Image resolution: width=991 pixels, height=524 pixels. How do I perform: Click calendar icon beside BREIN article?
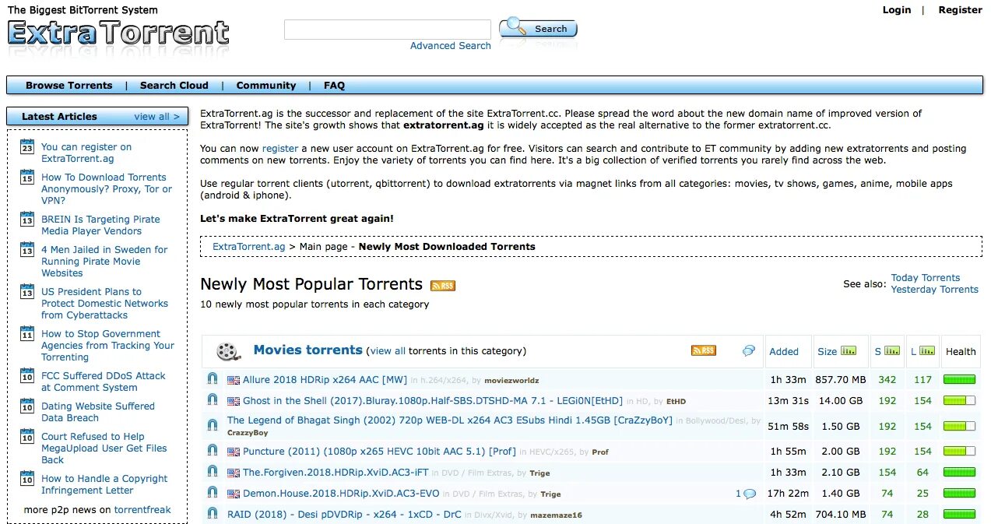(27, 220)
